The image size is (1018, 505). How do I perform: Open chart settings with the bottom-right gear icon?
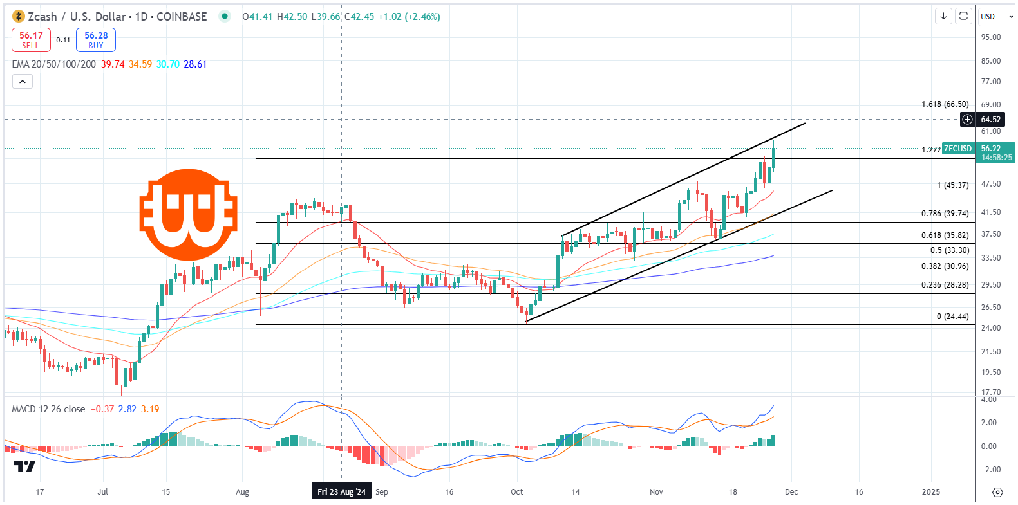[997, 492]
